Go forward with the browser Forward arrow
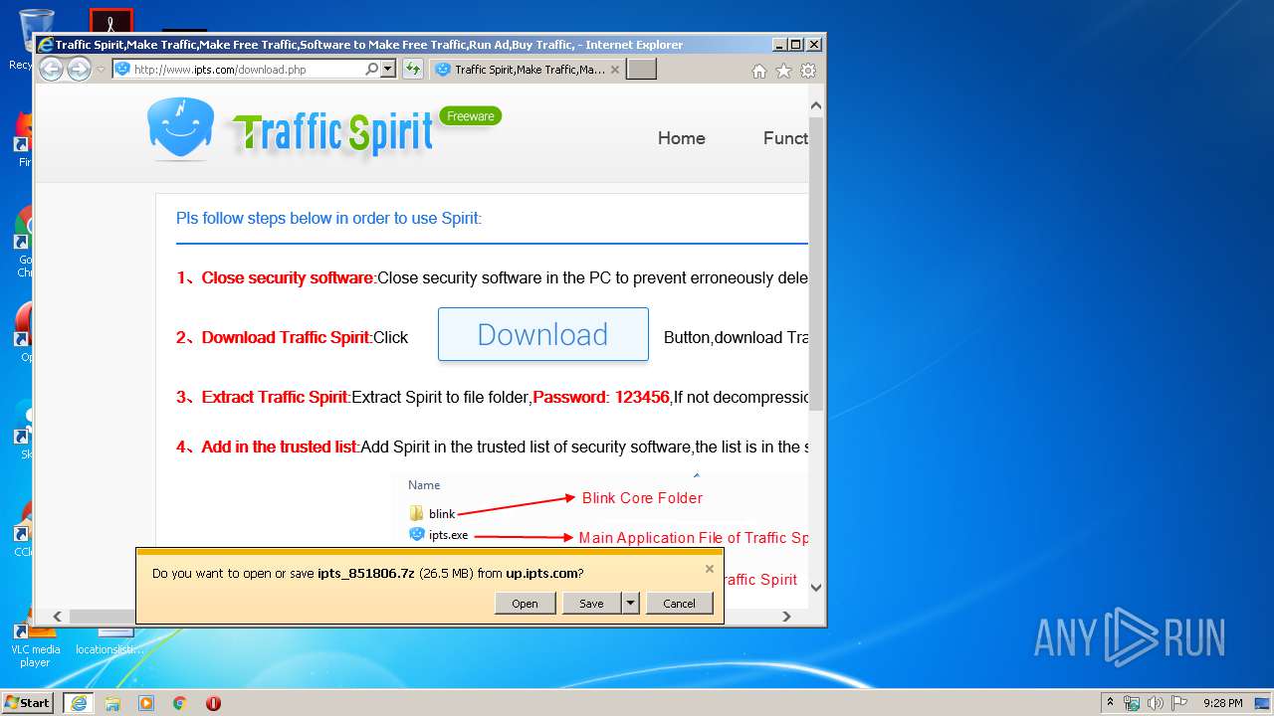The height and width of the screenshot is (716, 1274). click(x=79, y=69)
